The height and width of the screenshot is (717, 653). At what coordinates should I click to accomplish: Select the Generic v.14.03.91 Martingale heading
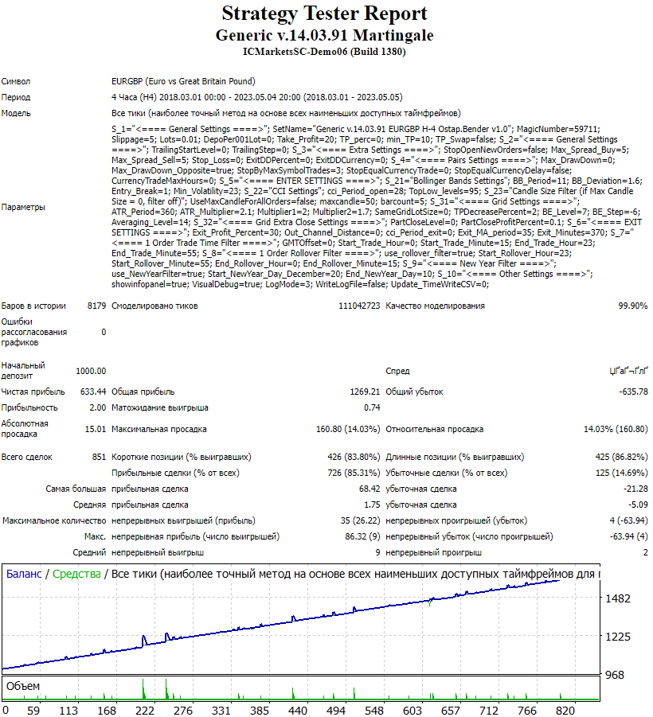(x=324, y=35)
